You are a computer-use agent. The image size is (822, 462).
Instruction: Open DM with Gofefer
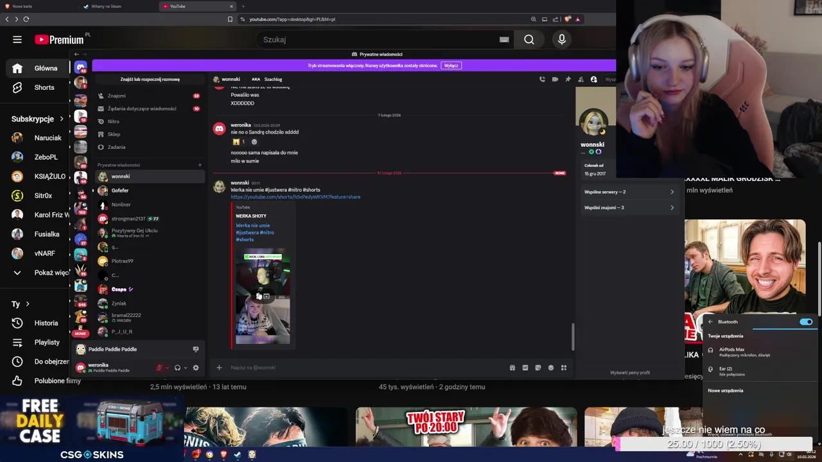click(x=149, y=191)
